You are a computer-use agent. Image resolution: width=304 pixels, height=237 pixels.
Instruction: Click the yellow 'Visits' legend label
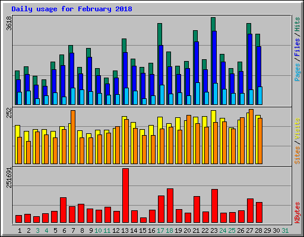[297, 129]
